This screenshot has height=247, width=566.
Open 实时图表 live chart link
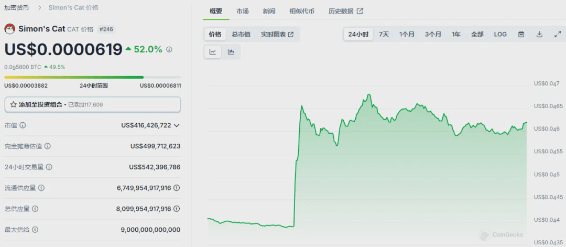pos(277,34)
